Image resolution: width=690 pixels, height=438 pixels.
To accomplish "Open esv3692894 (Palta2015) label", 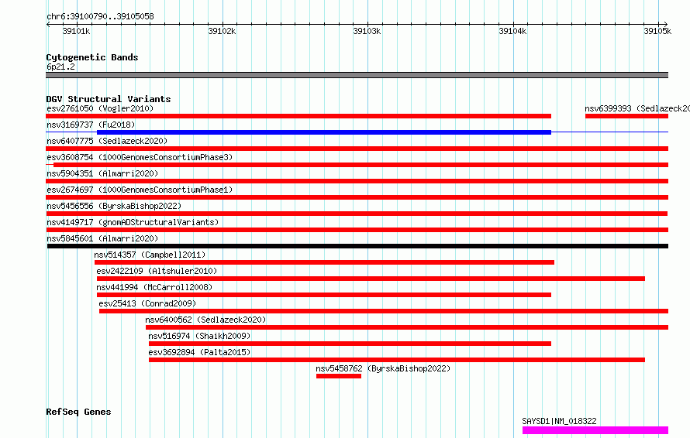I will (199, 352).
